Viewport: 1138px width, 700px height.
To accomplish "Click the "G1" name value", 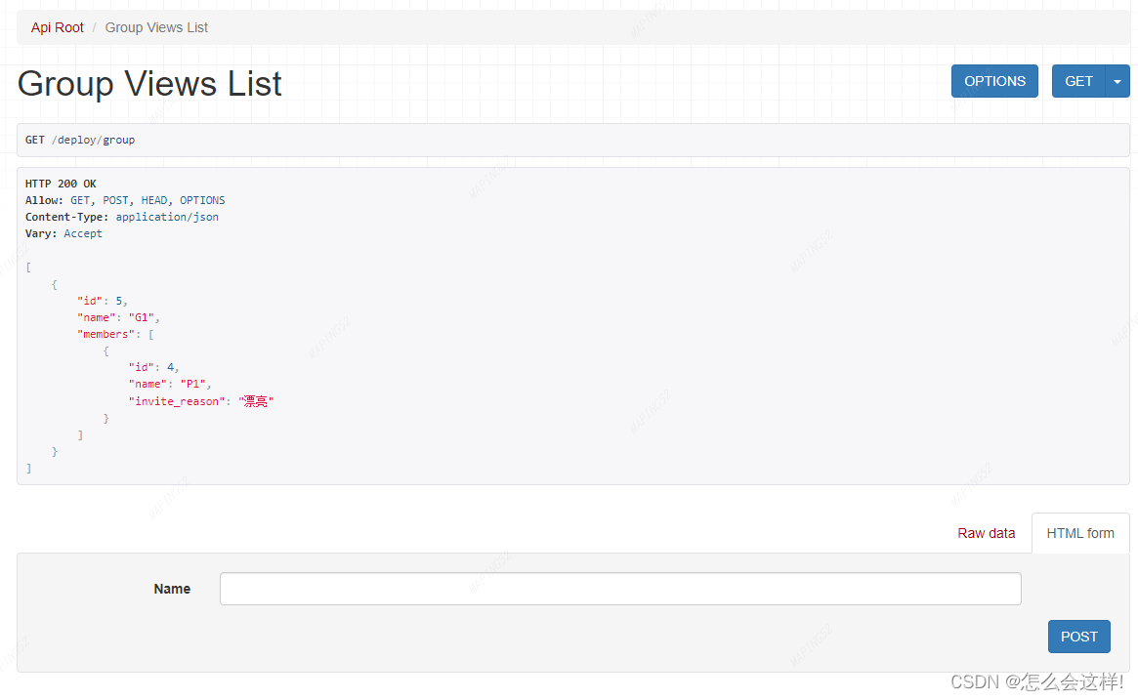I will click(x=145, y=317).
